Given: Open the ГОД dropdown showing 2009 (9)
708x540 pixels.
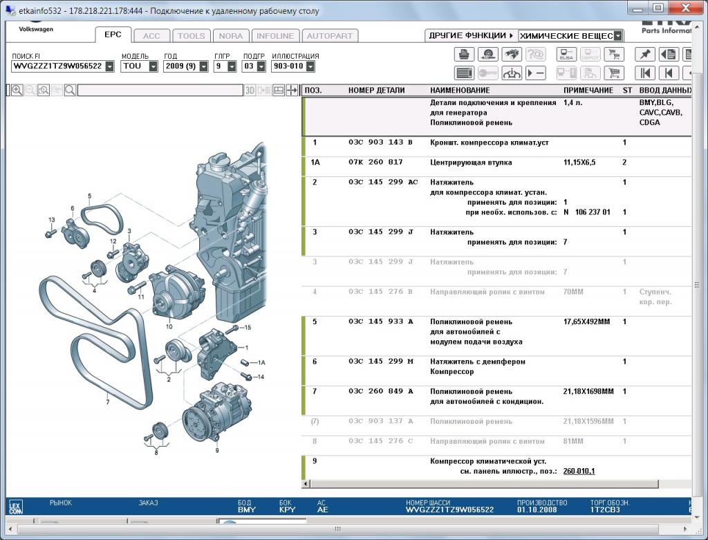Looking at the screenshot, I should click(204, 66).
